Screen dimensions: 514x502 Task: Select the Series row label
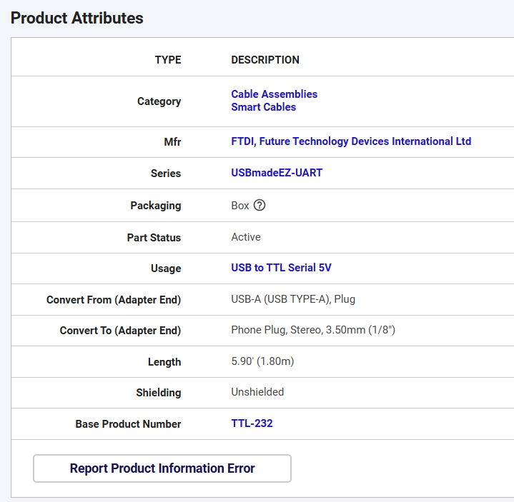pos(166,174)
